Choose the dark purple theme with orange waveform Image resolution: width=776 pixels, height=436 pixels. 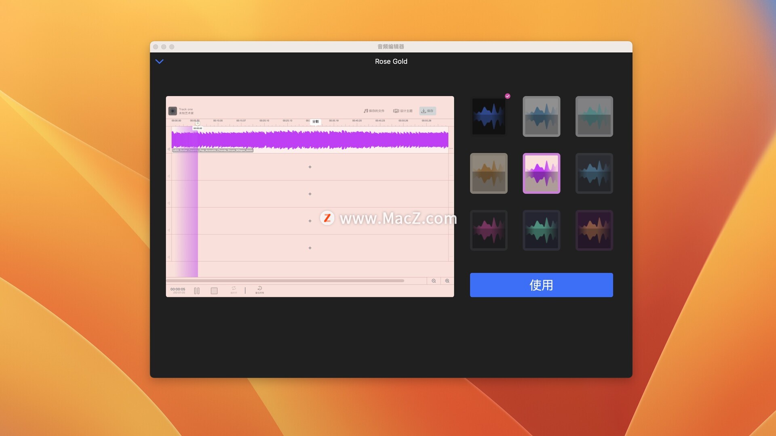[594, 230]
